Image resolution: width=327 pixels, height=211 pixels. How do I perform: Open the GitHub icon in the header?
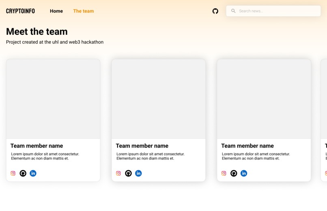point(215,11)
